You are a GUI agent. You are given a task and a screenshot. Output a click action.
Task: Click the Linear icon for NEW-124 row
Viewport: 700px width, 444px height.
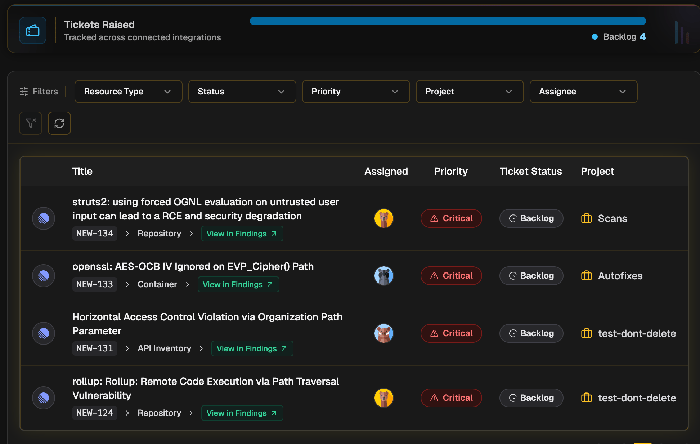pyautogui.click(x=44, y=398)
